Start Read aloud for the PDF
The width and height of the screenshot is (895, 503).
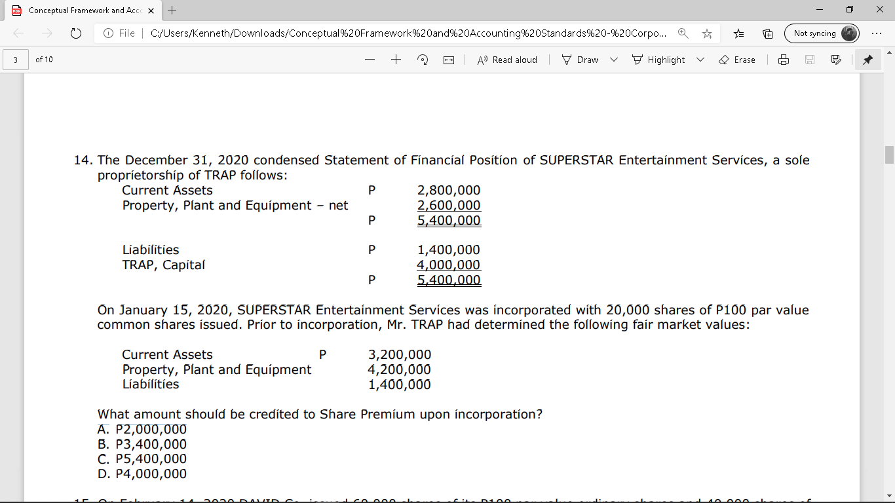(507, 60)
